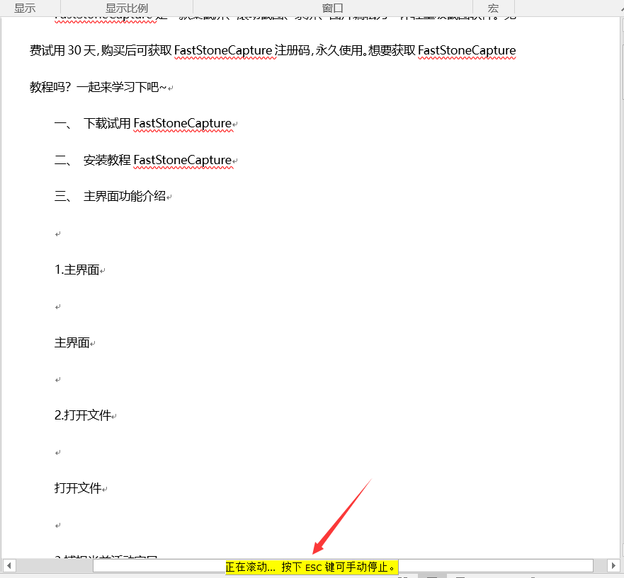Click the 显示比例 ribbon group label
Image resolution: width=624 pixels, height=578 pixels.
[125, 8]
